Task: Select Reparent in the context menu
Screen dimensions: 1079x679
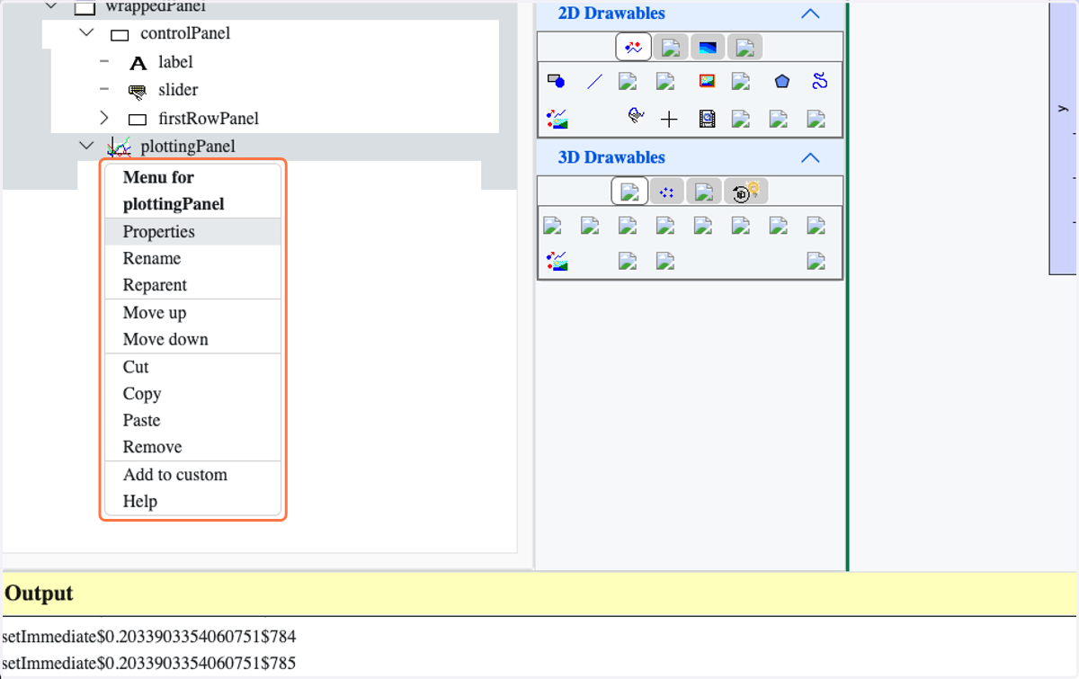Action: 193,285
